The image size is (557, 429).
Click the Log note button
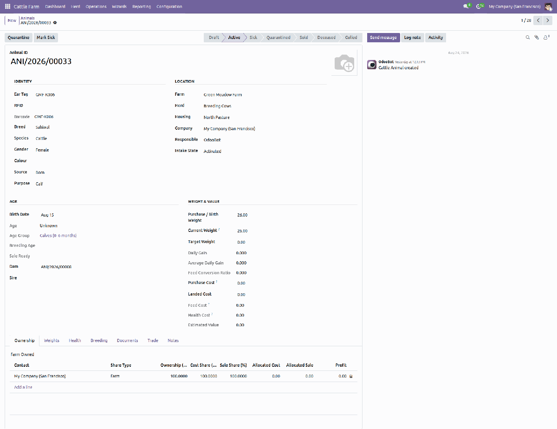coord(412,38)
